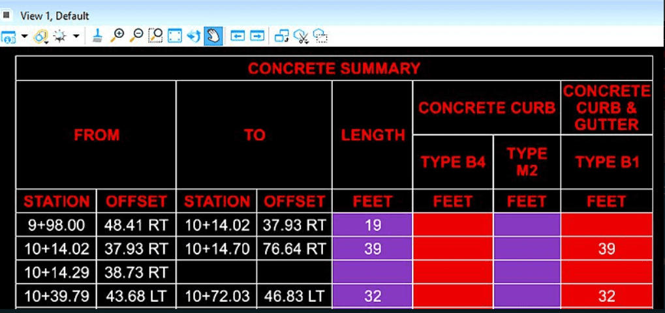
Task: Click the CONCRETE CURB header
Action: (x=487, y=108)
